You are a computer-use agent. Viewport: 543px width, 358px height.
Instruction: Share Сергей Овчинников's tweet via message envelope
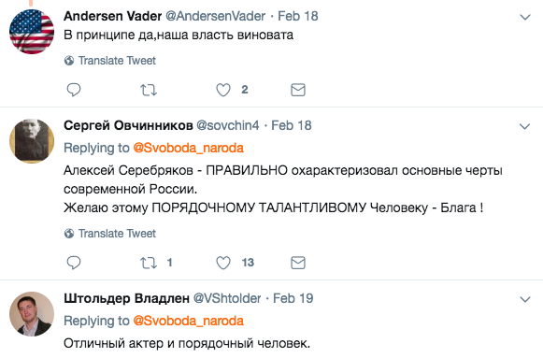(x=298, y=263)
